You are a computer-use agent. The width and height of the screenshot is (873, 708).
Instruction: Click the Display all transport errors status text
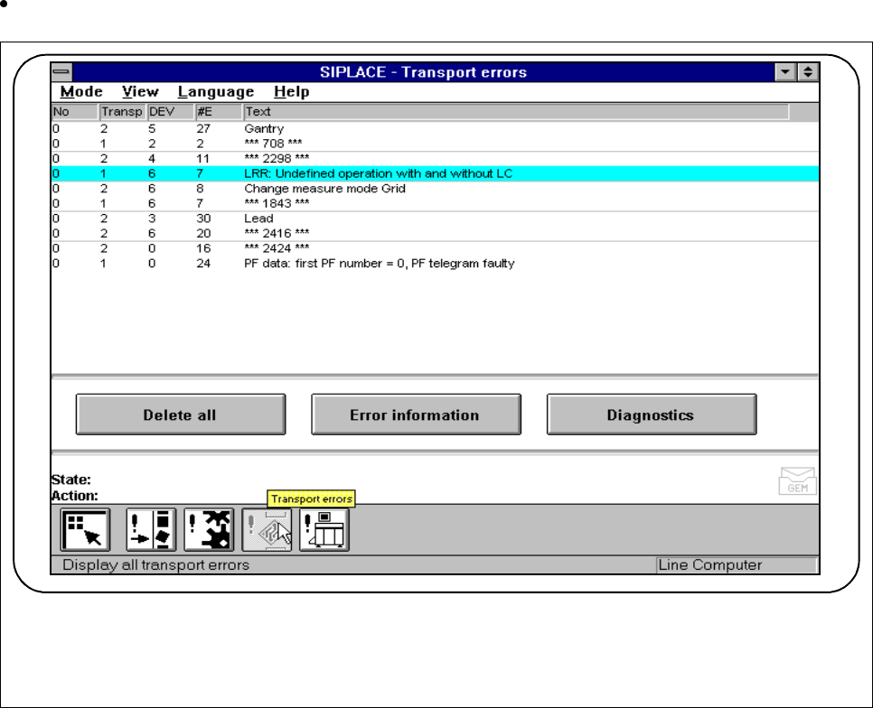pos(155,565)
